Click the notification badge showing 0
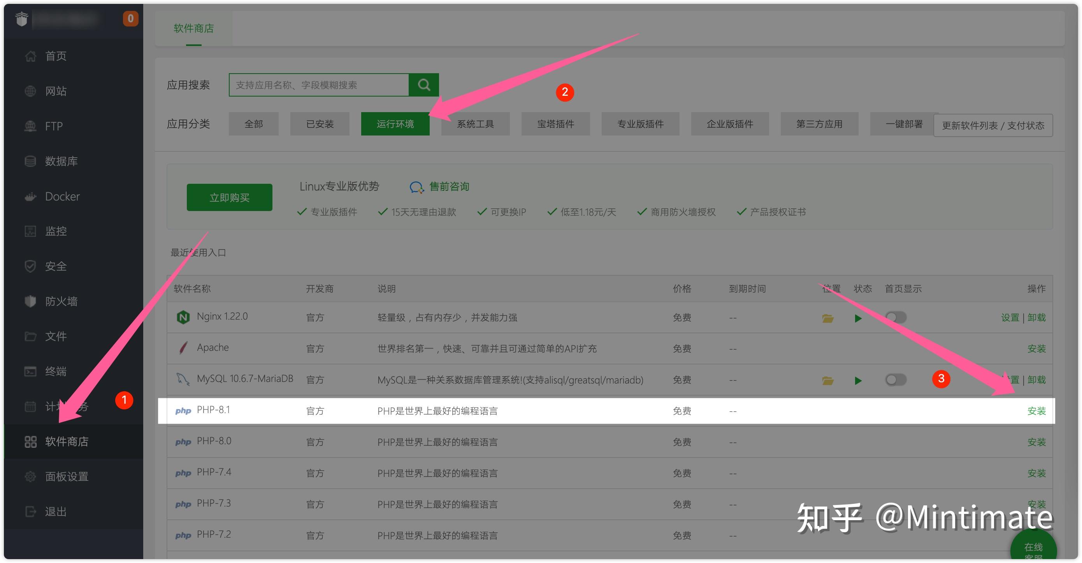 (130, 18)
